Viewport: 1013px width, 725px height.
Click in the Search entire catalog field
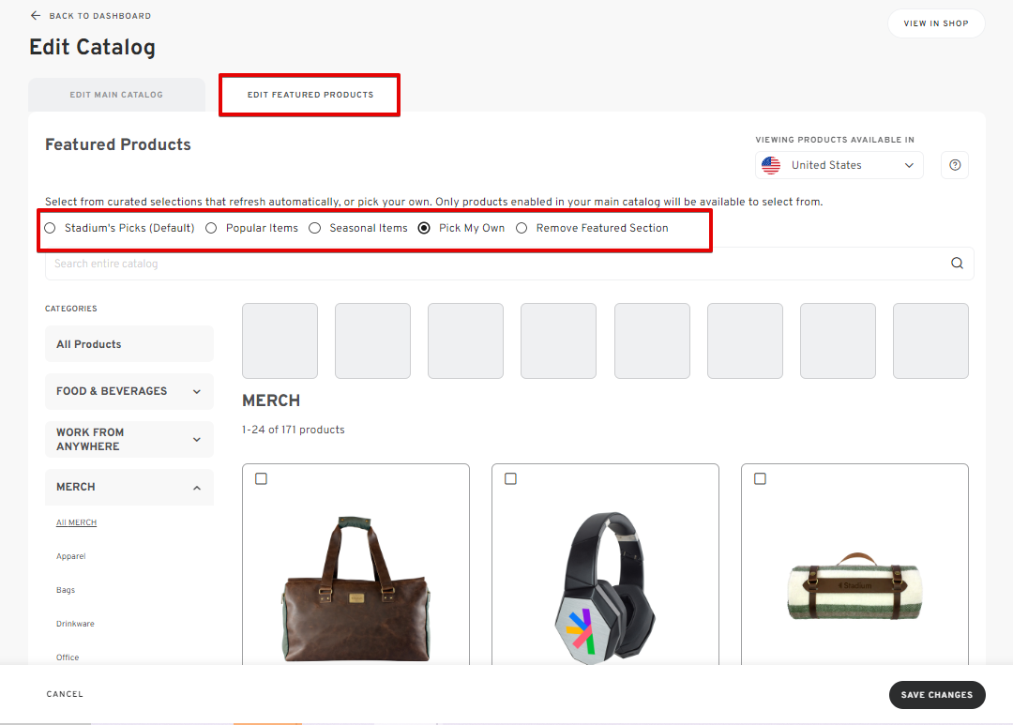click(x=488, y=264)
